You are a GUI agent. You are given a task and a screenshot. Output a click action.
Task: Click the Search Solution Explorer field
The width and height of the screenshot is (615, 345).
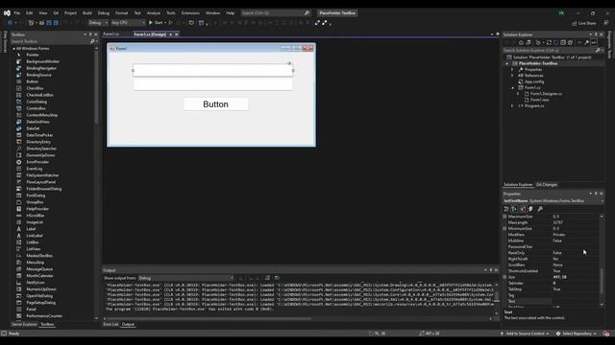coord(549,51)
